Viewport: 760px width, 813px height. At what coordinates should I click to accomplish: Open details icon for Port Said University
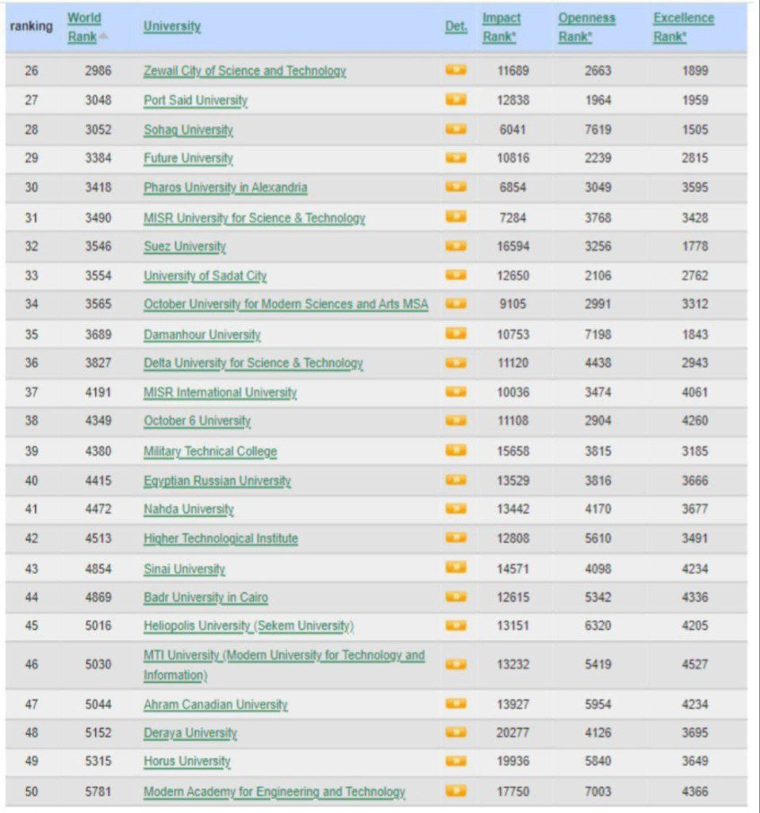(x=456, y=99)
